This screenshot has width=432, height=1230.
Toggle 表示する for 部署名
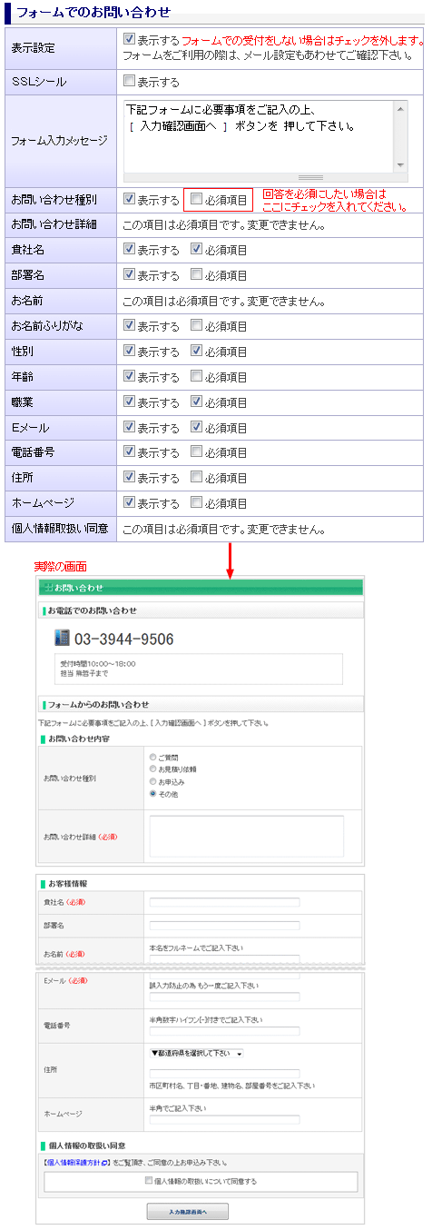[x=129, y=274]
